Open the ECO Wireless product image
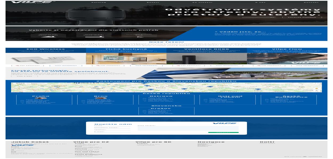This screenshot has height=159, width=333. click(46, 59)
